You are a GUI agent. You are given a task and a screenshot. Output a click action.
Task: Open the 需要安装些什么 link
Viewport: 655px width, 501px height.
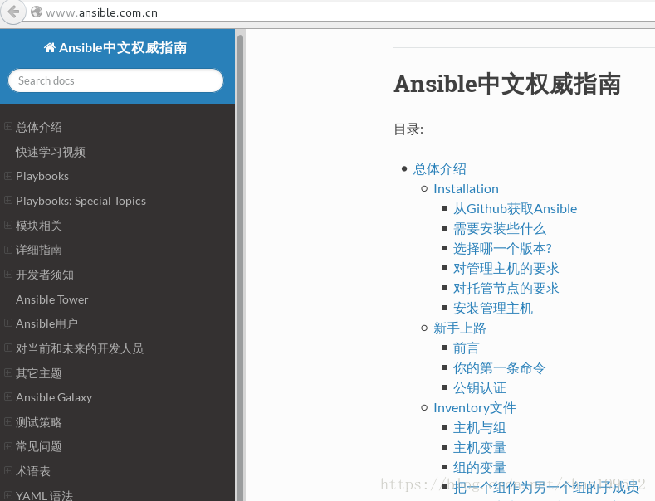(500, 229)
